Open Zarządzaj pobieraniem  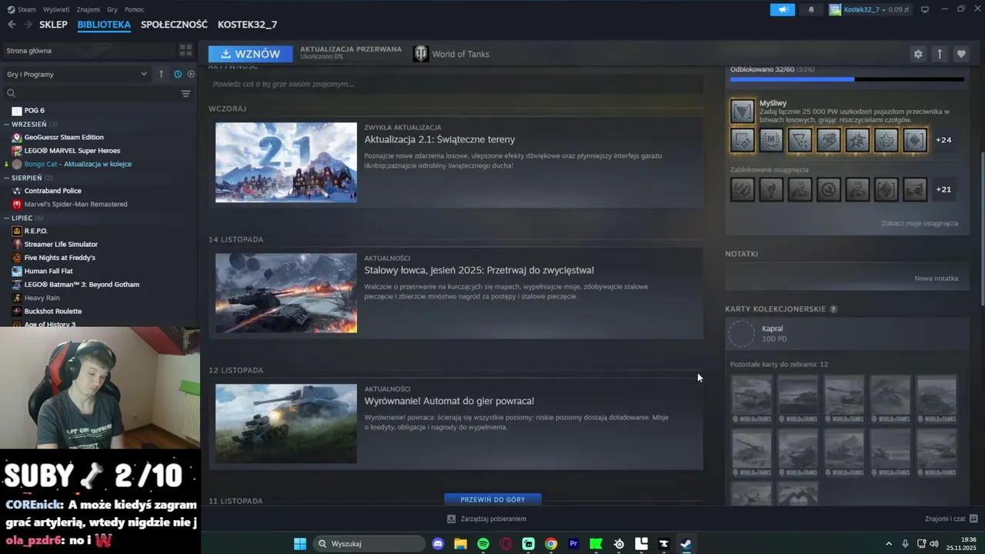click(x=492, y=519)
